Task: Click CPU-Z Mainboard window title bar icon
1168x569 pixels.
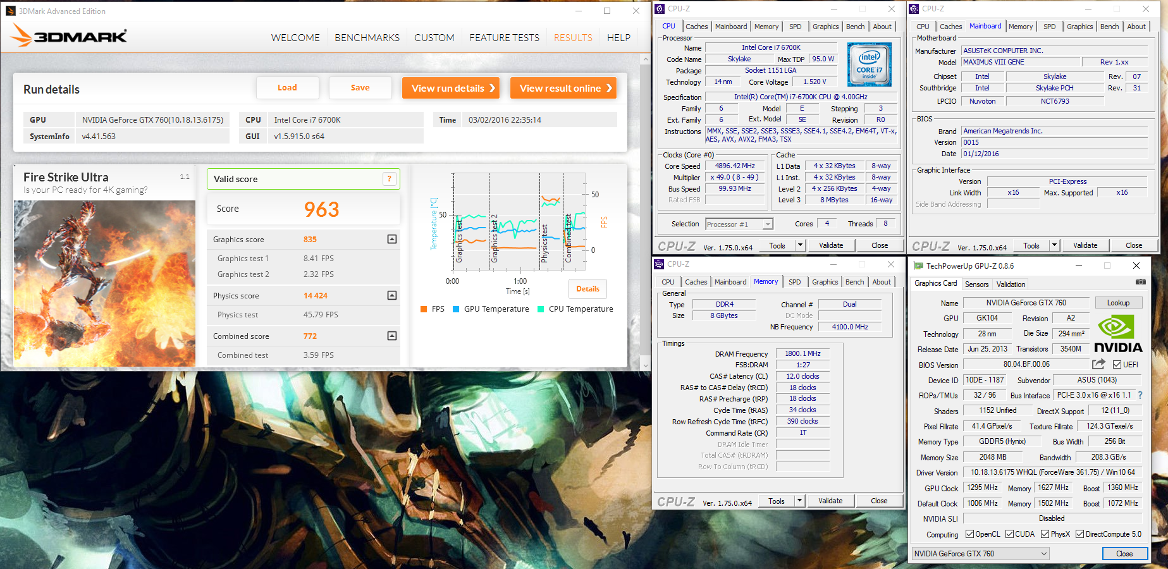Action: click(x=914, y=9)
